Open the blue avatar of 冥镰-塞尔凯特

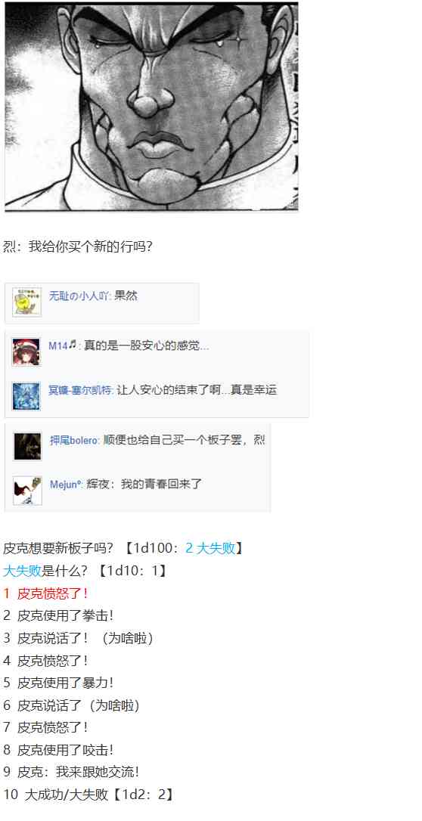pyautogui.click(x=26, y=396)
